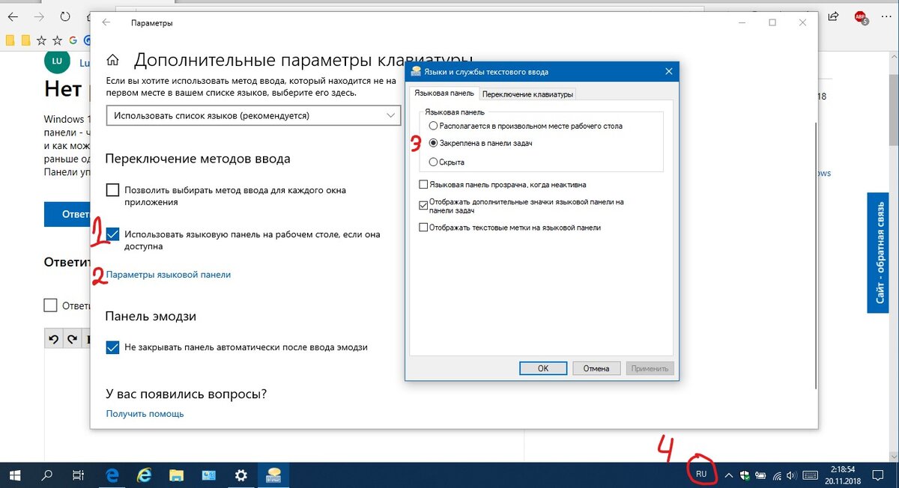Expand hidden icons arrow in system tray
Screen dimensions: 899x488
pyautogui.click(x=728, y=474)
